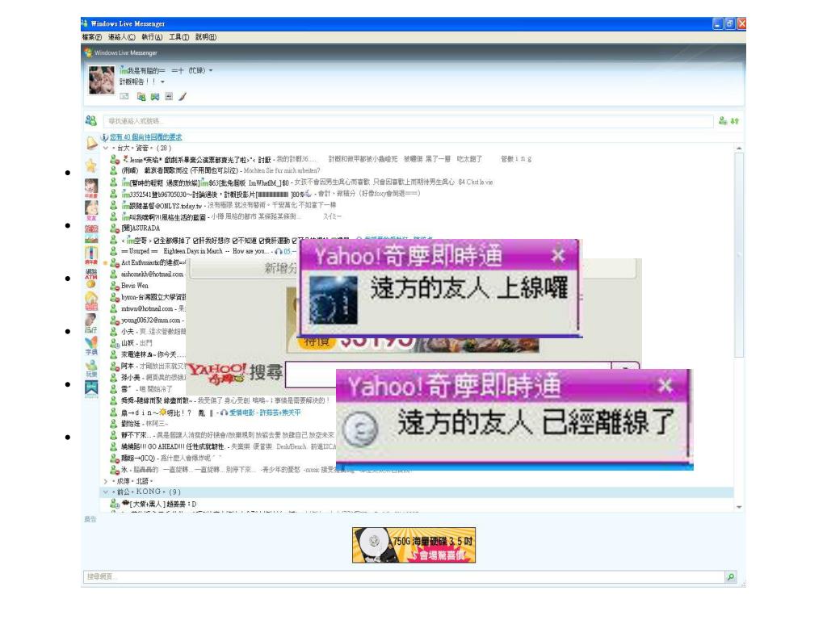Click the green contacts icon beside search field
The height and width of the screenshot is (620, 827).
[90, 121]
